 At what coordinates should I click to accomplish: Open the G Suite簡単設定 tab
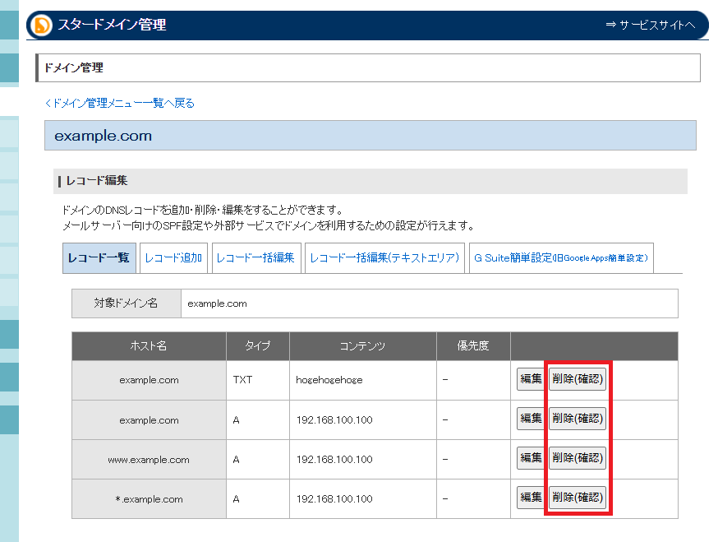(561, 258)
